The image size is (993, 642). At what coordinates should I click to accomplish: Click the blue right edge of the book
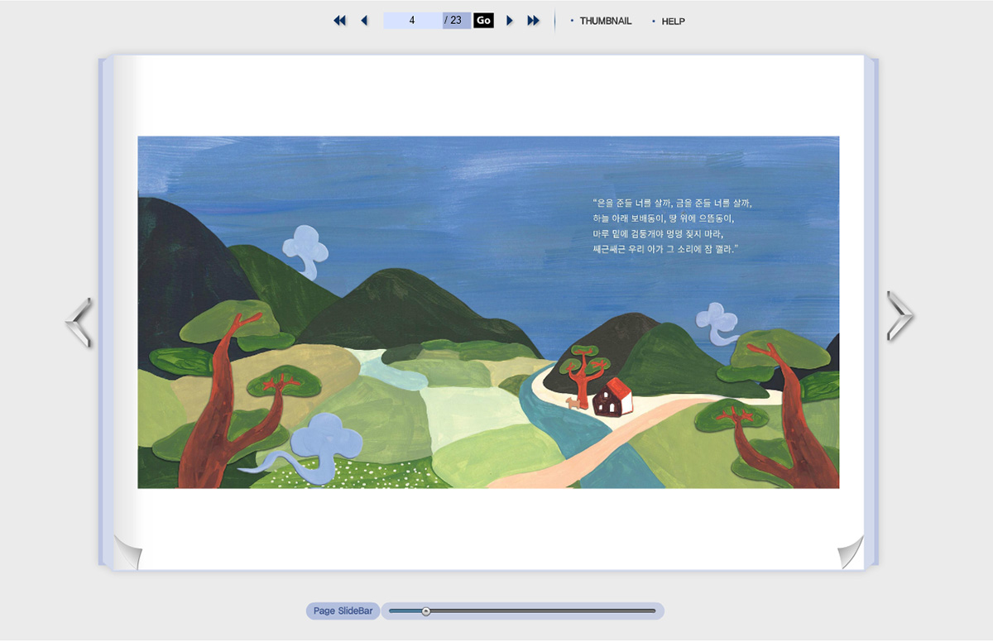[x=871, y=313]
